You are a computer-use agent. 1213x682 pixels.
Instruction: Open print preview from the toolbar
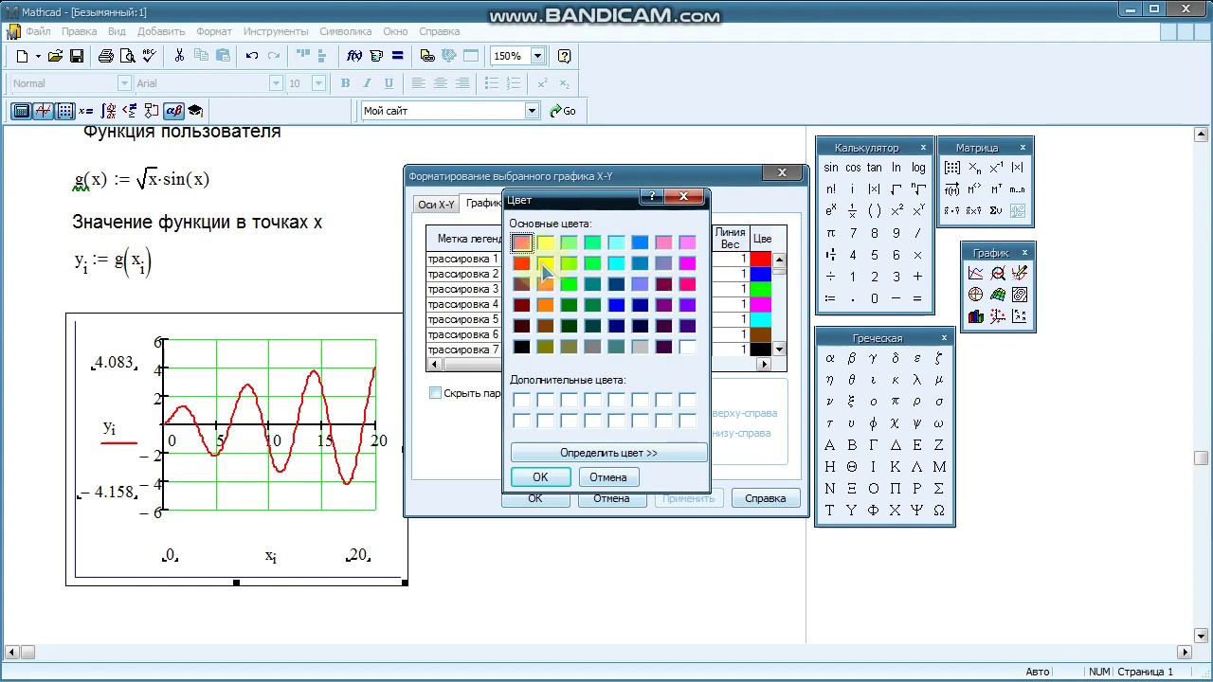(x=126, y=56)
